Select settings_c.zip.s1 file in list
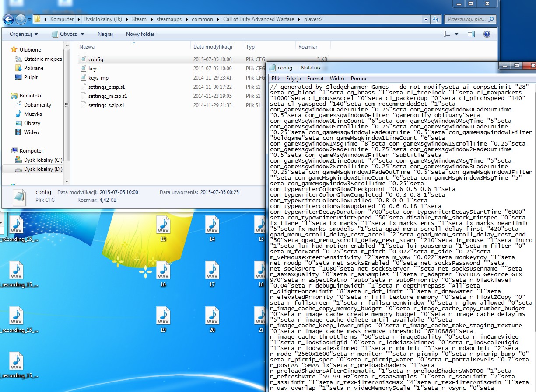Image resolution: width=536 pixels, height=392 pixels. [106, 87]
